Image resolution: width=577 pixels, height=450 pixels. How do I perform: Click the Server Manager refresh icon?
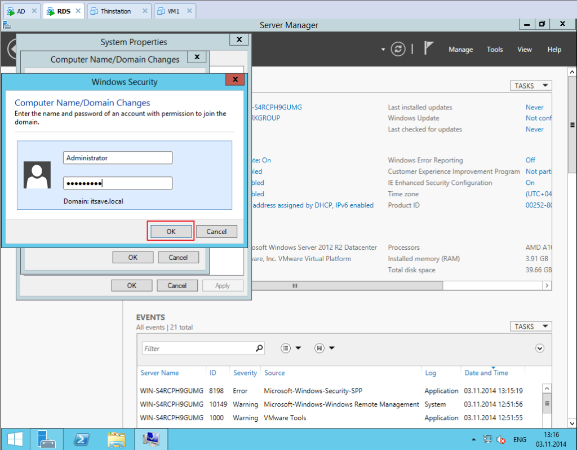click(398, 49)
